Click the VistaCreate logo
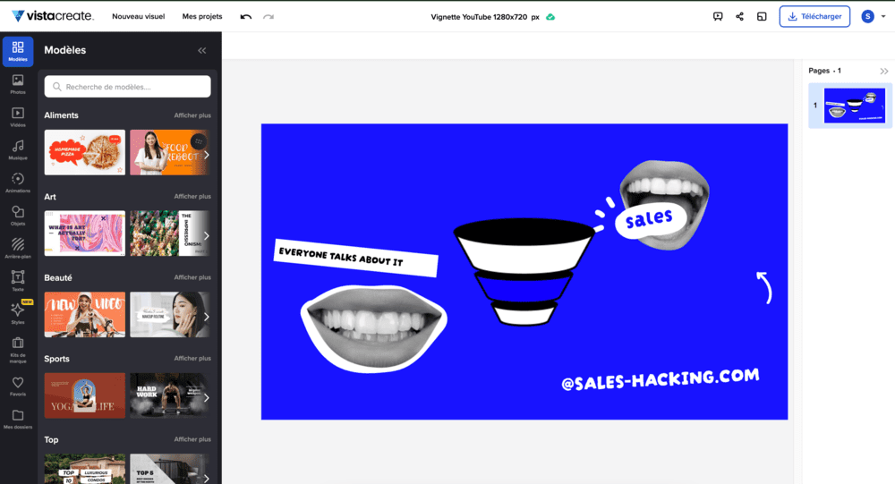 tap(53, 16)
